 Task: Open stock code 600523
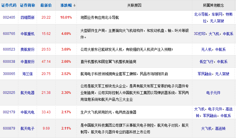click(9, 49)
